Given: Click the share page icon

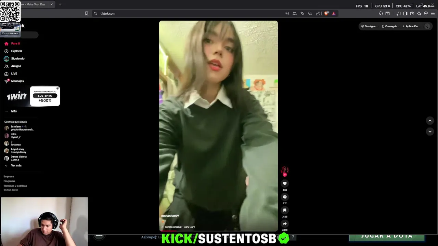Looking at the screenshot, I should point(318,14).
